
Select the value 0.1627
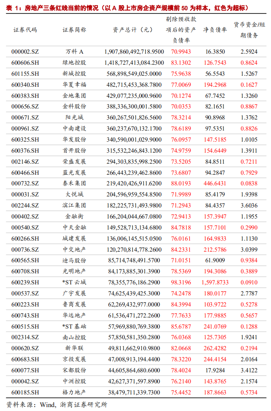(x=249, y=85)
